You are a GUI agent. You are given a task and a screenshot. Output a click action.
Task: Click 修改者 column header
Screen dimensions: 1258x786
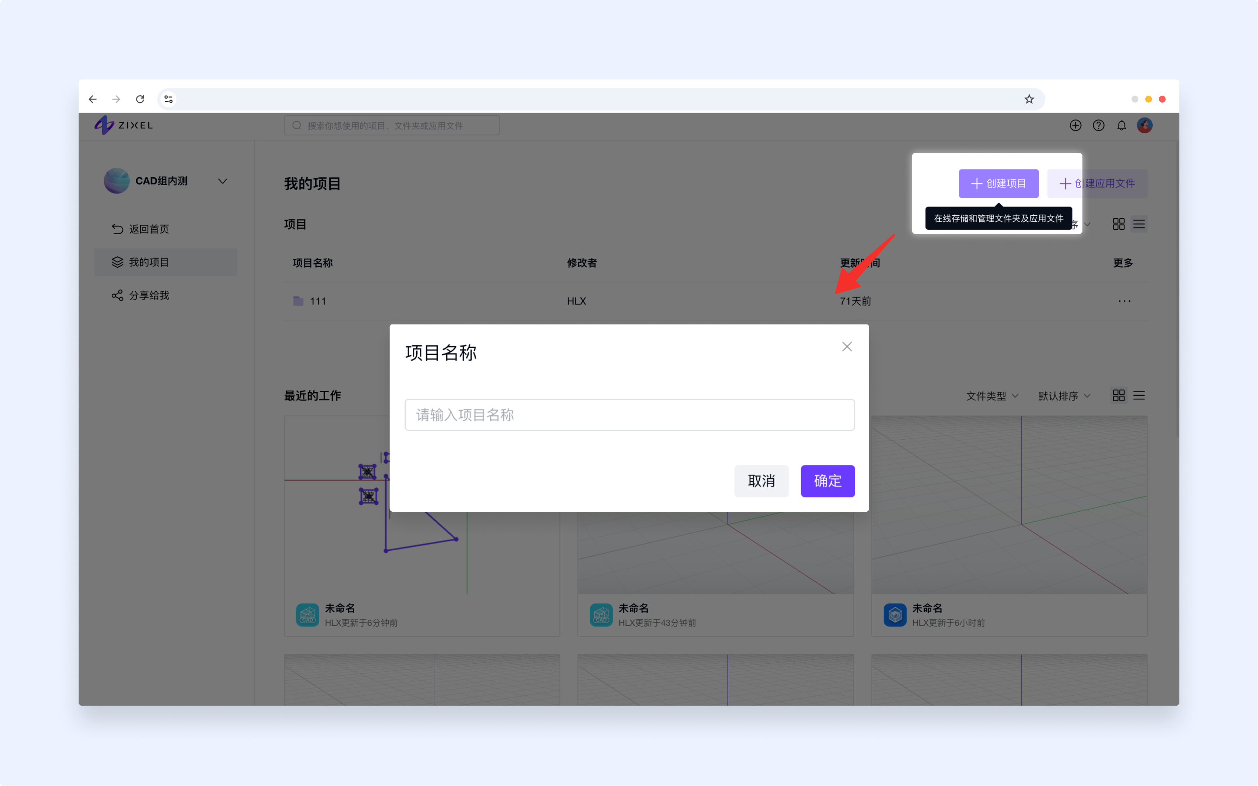click(582, 263)
